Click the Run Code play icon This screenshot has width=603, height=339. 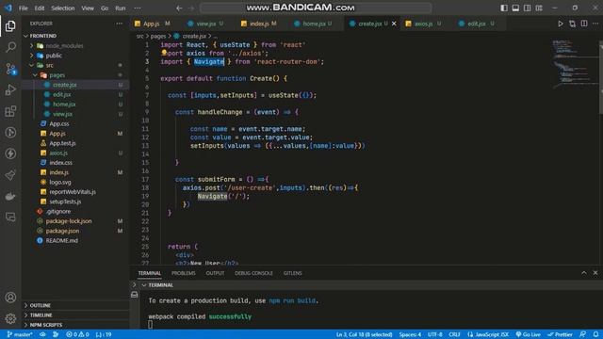coord(561,24)
